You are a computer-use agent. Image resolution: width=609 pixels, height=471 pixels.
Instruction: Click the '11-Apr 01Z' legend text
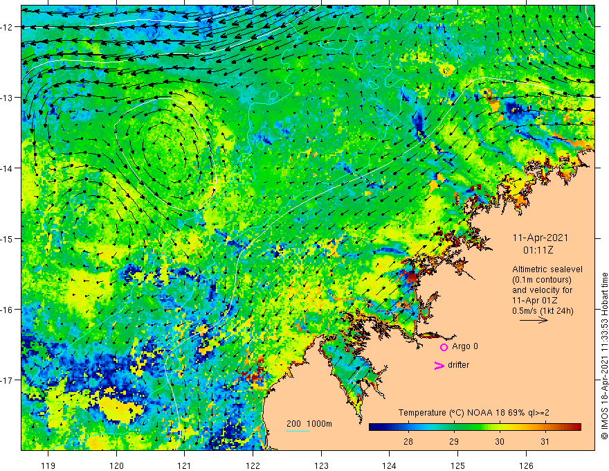click(535, 301)
